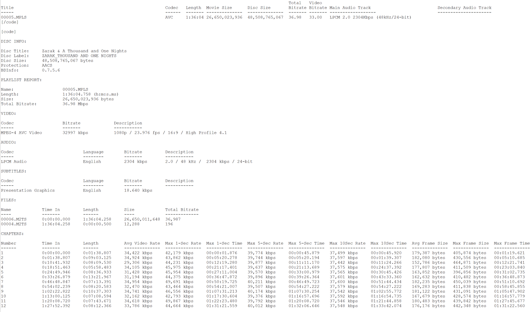This screenshot has height=312, width=531.
Task: Select the LPCM Audio codec entry
Action: tap(14, 161)
